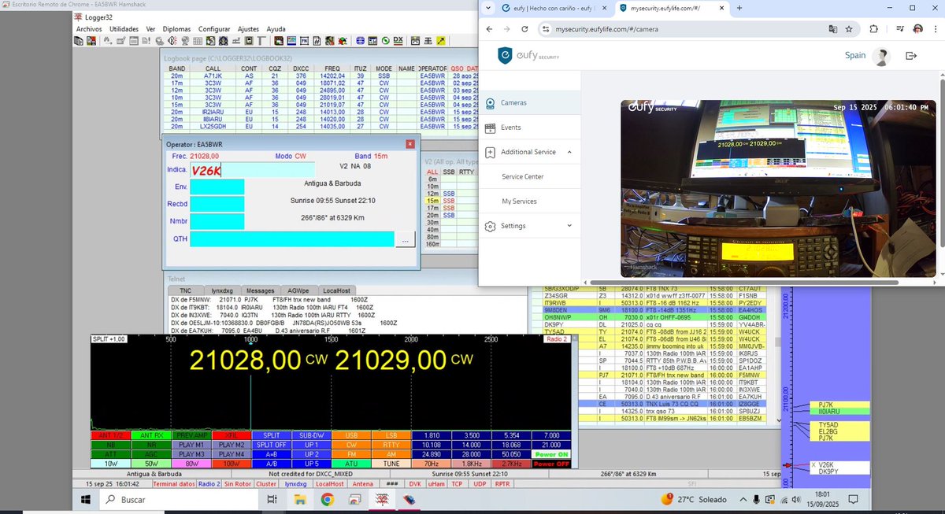Screen dimensions: 945x514
Task: Expand the Additional Service section
Action: [x=529, y=152]
